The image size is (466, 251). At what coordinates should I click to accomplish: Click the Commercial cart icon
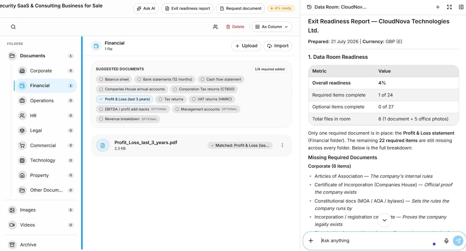click(22, 145)
